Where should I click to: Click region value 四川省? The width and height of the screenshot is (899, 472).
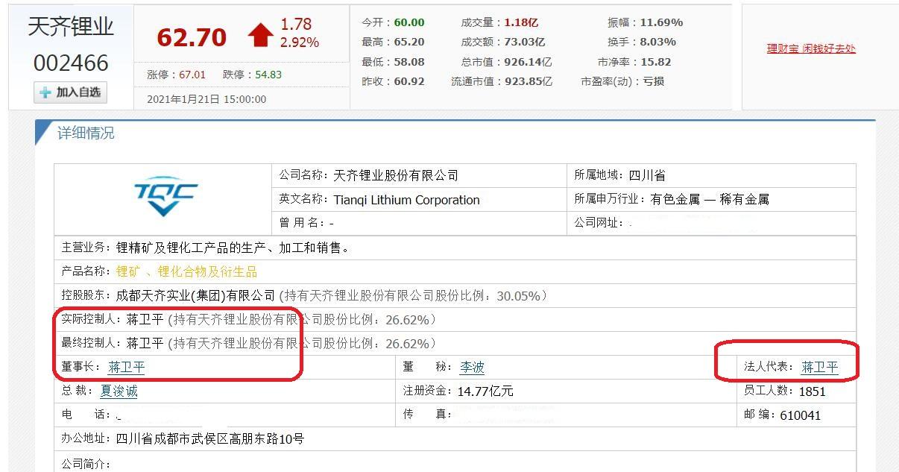tap(647, 175)
